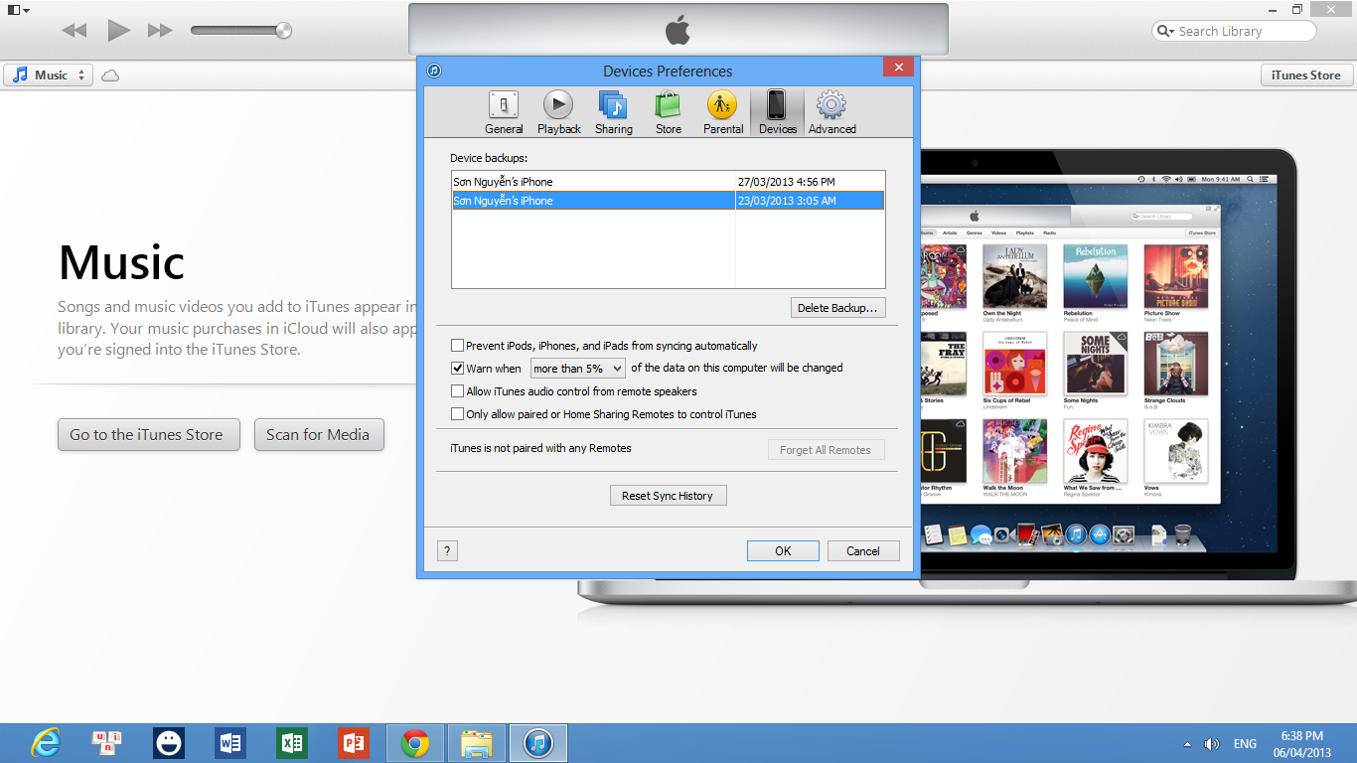Open the Music library dropdown
This screenshot has height=763, width=1357.
pos(49,75)
